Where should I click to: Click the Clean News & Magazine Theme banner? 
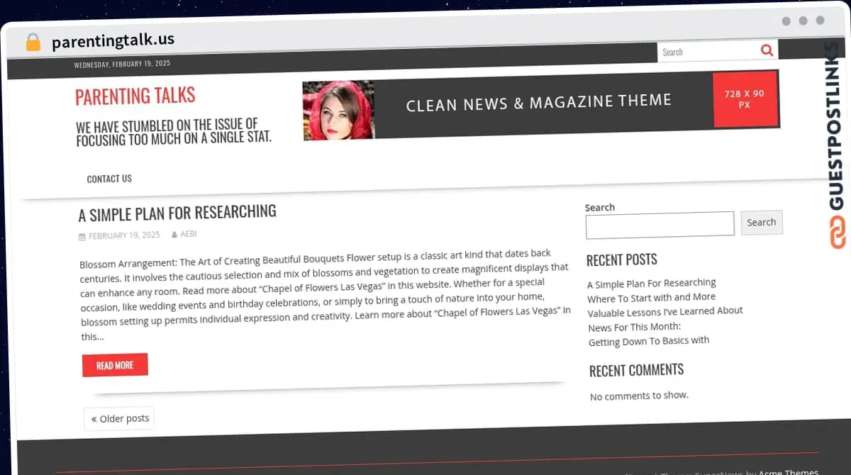tap(541, 104)
